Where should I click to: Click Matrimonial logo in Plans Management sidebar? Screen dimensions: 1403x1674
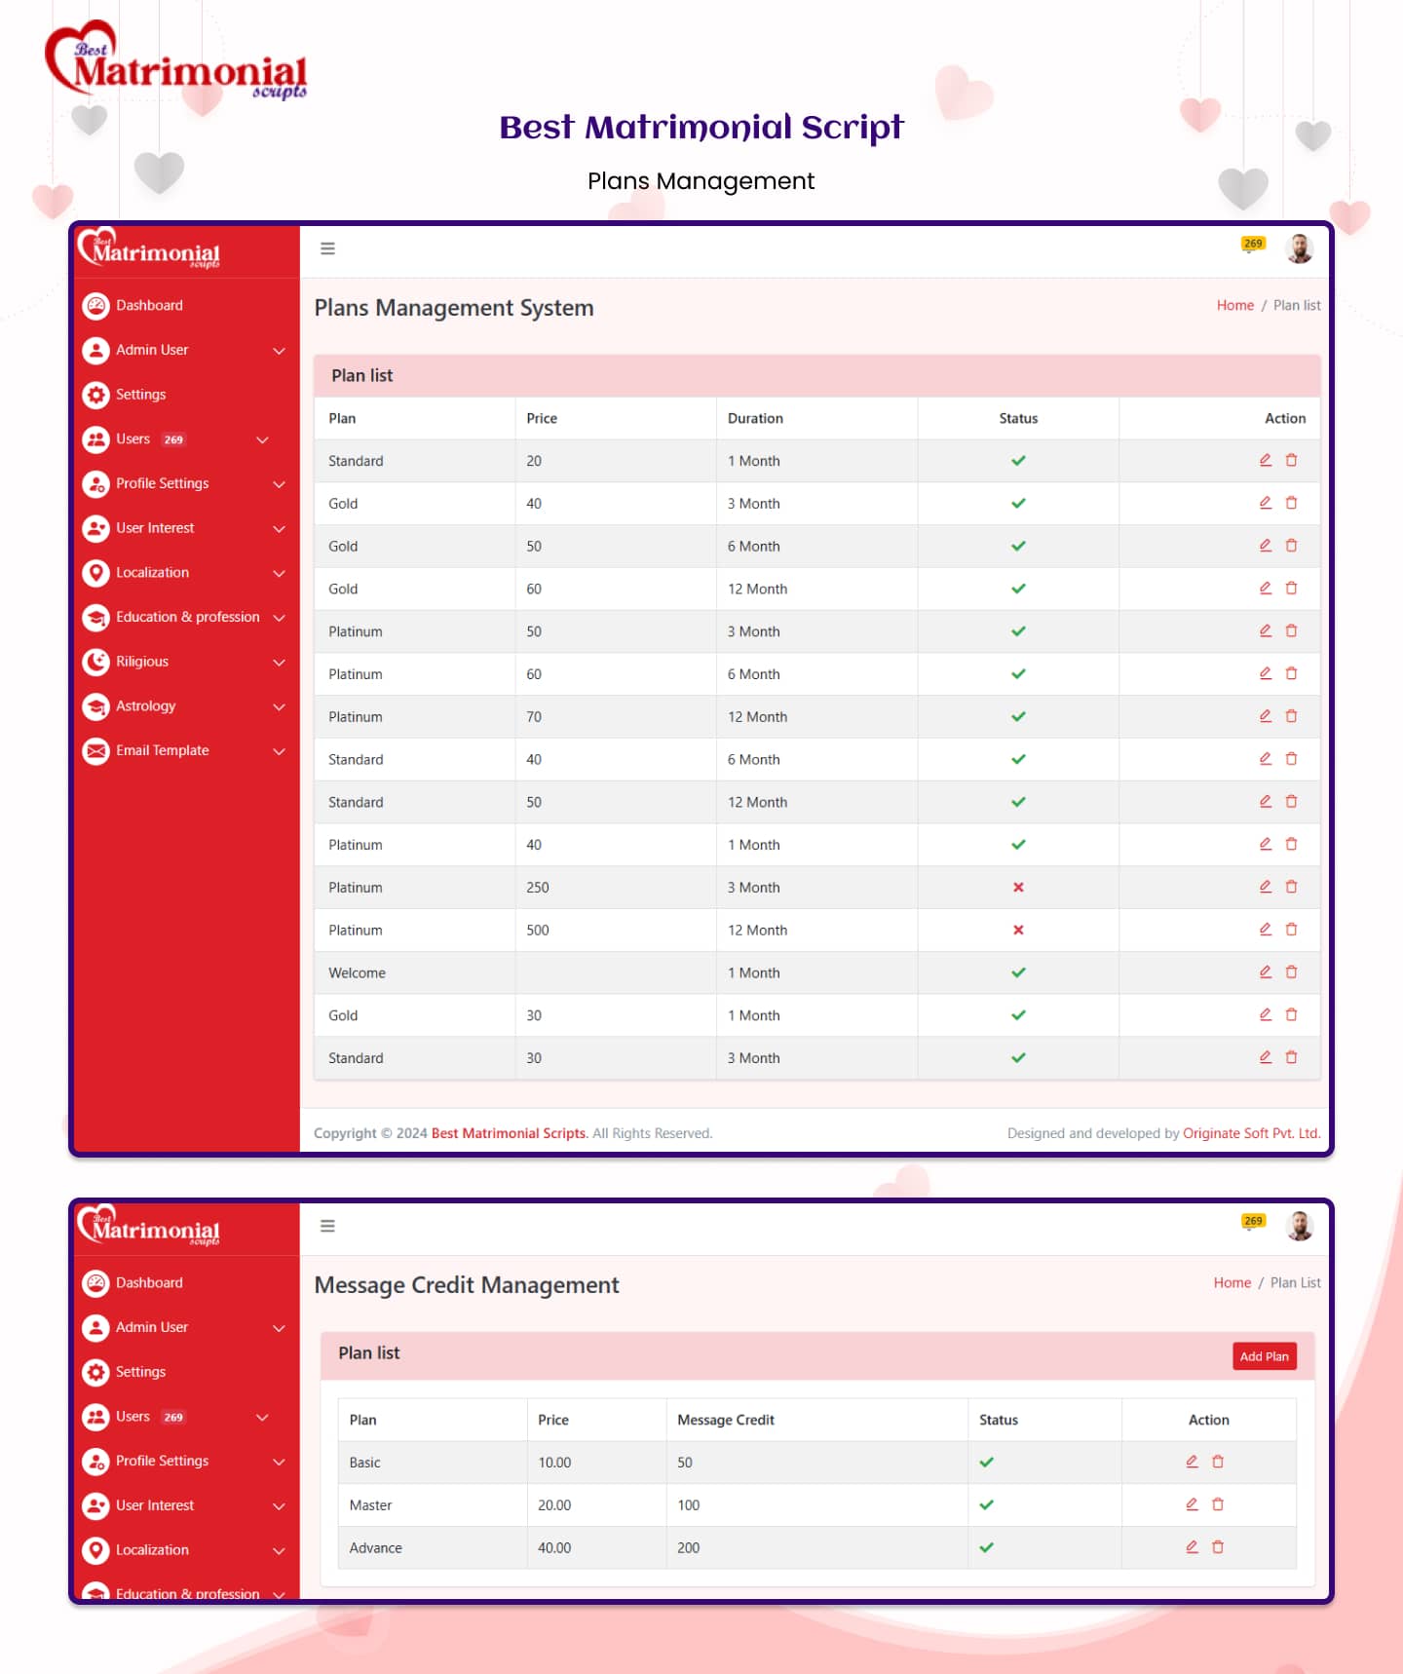tap(149, 249)
